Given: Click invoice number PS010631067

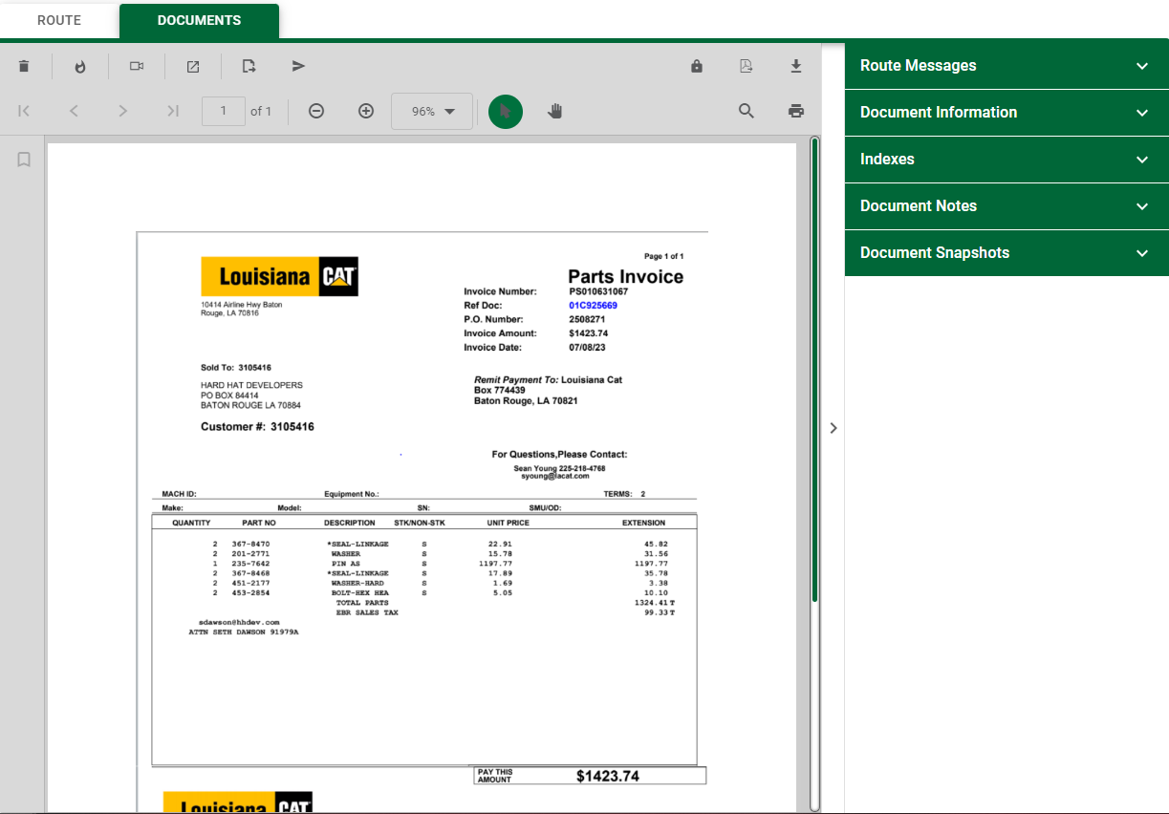Looking at the screenshot, I should (598, 291).
